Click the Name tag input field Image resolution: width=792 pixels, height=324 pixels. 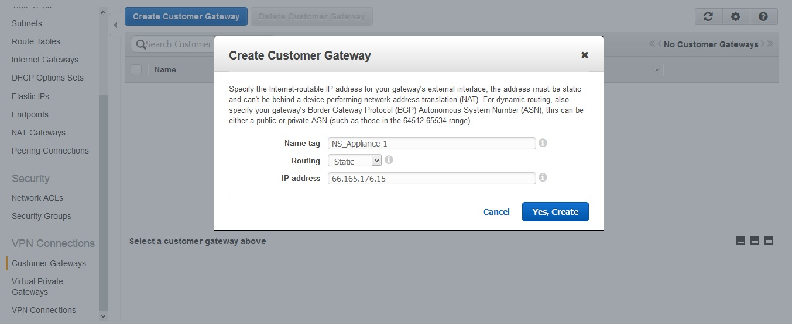click(431, 143)
